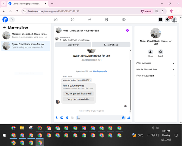Screen dimensions: 182x146
Task: Send 'Sorry, it's not available.' response
Action: click(x=78, y=99)
